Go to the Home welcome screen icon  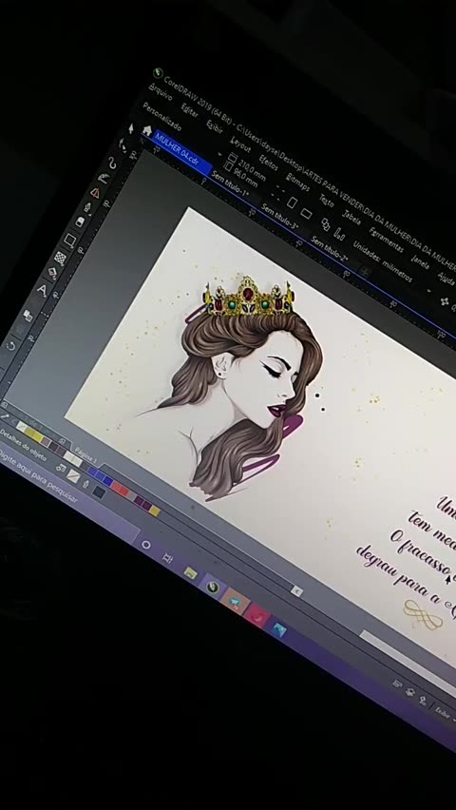(147, 129)
